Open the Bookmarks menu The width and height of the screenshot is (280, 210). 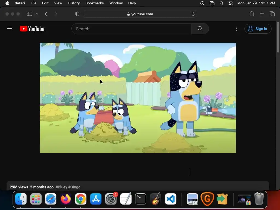click(94, 3)
